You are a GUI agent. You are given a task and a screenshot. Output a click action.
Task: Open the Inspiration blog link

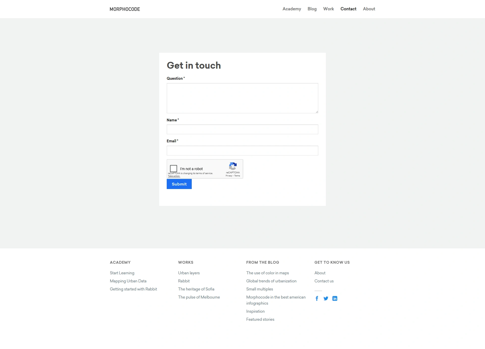(x=255, y=311)
